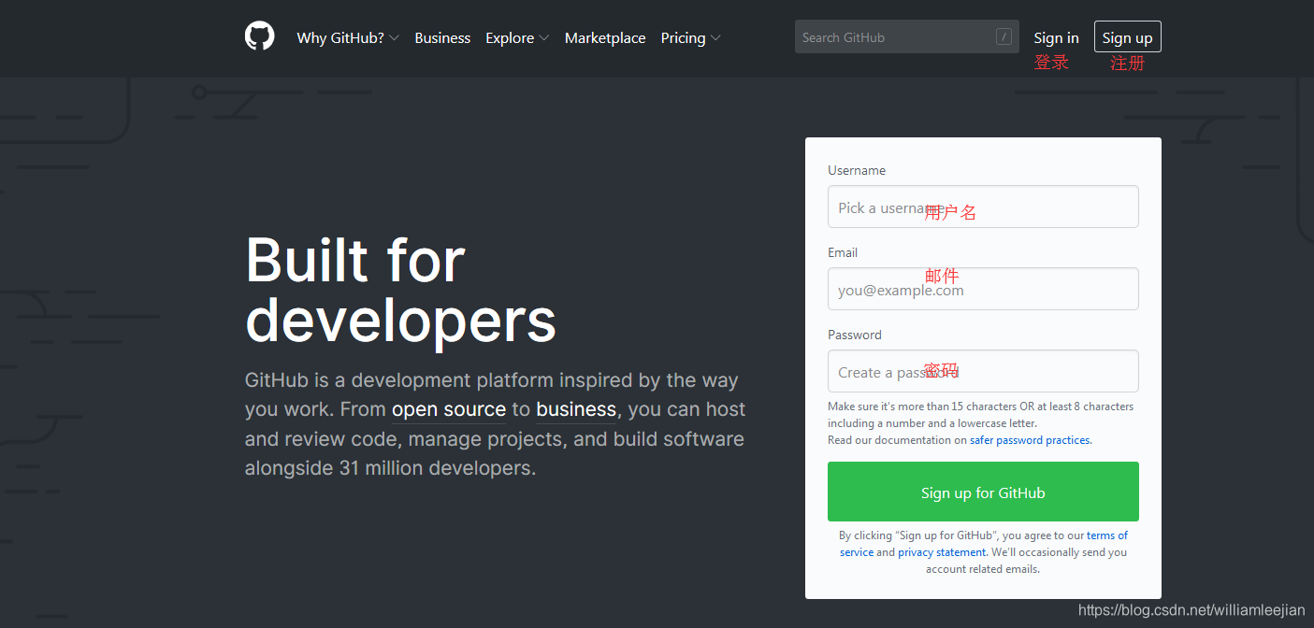Click the slash shortcut key icon in search

click(1004, 37)
